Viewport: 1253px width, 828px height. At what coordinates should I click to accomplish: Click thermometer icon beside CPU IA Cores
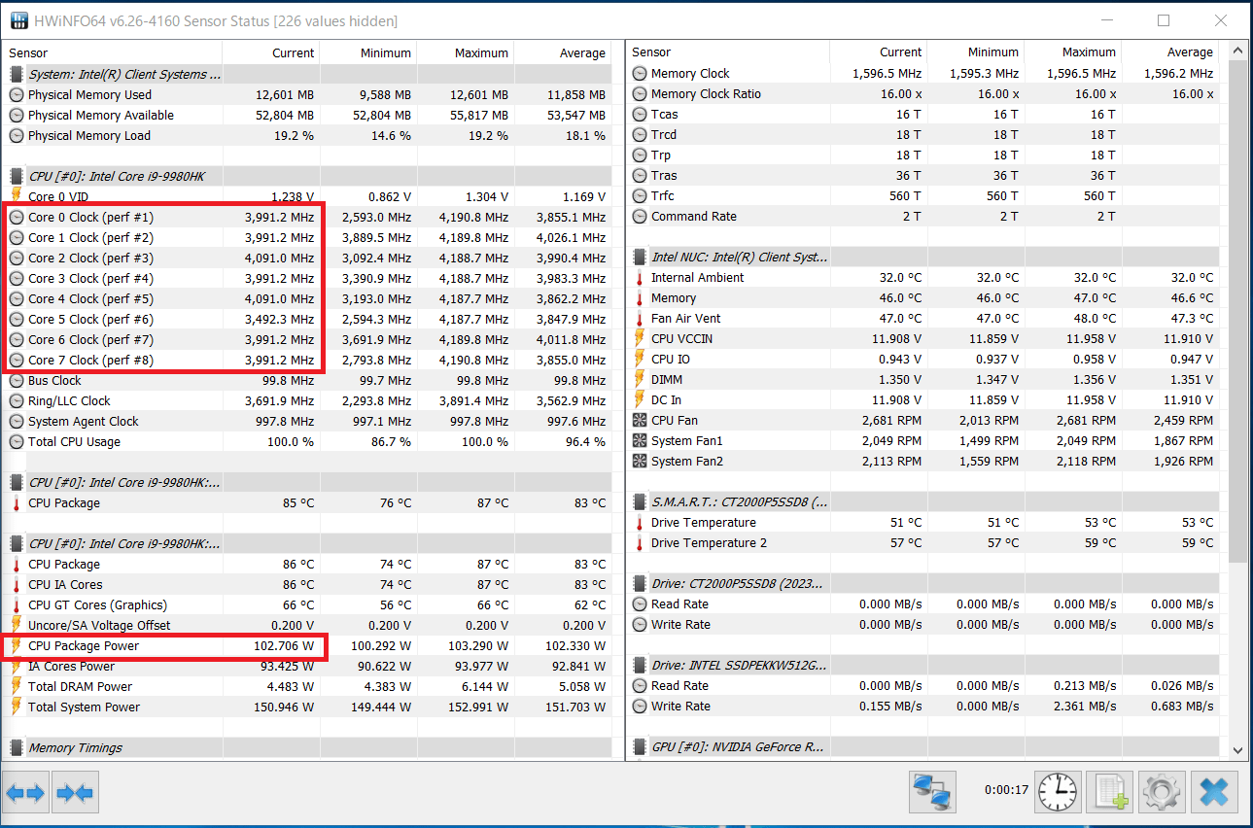coord(17,585)
